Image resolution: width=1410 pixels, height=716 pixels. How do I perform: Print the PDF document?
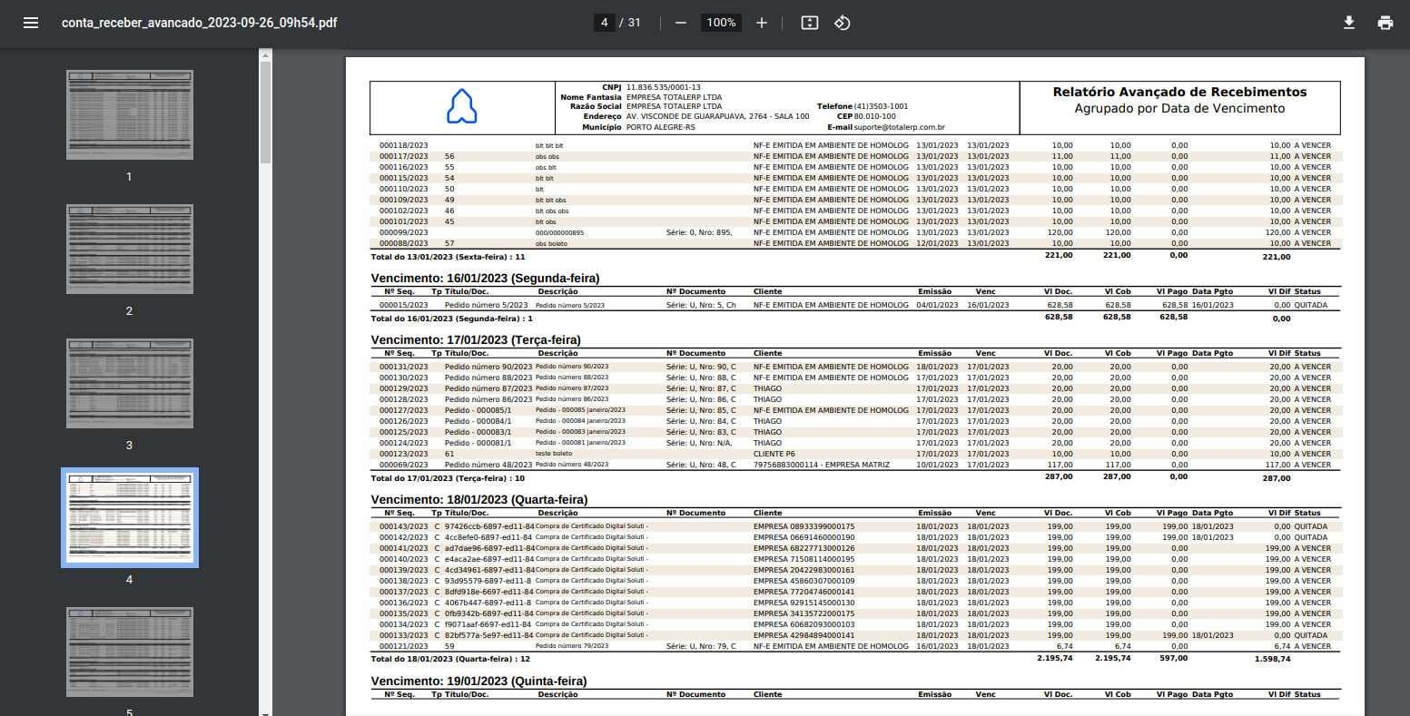point(1385,23)
